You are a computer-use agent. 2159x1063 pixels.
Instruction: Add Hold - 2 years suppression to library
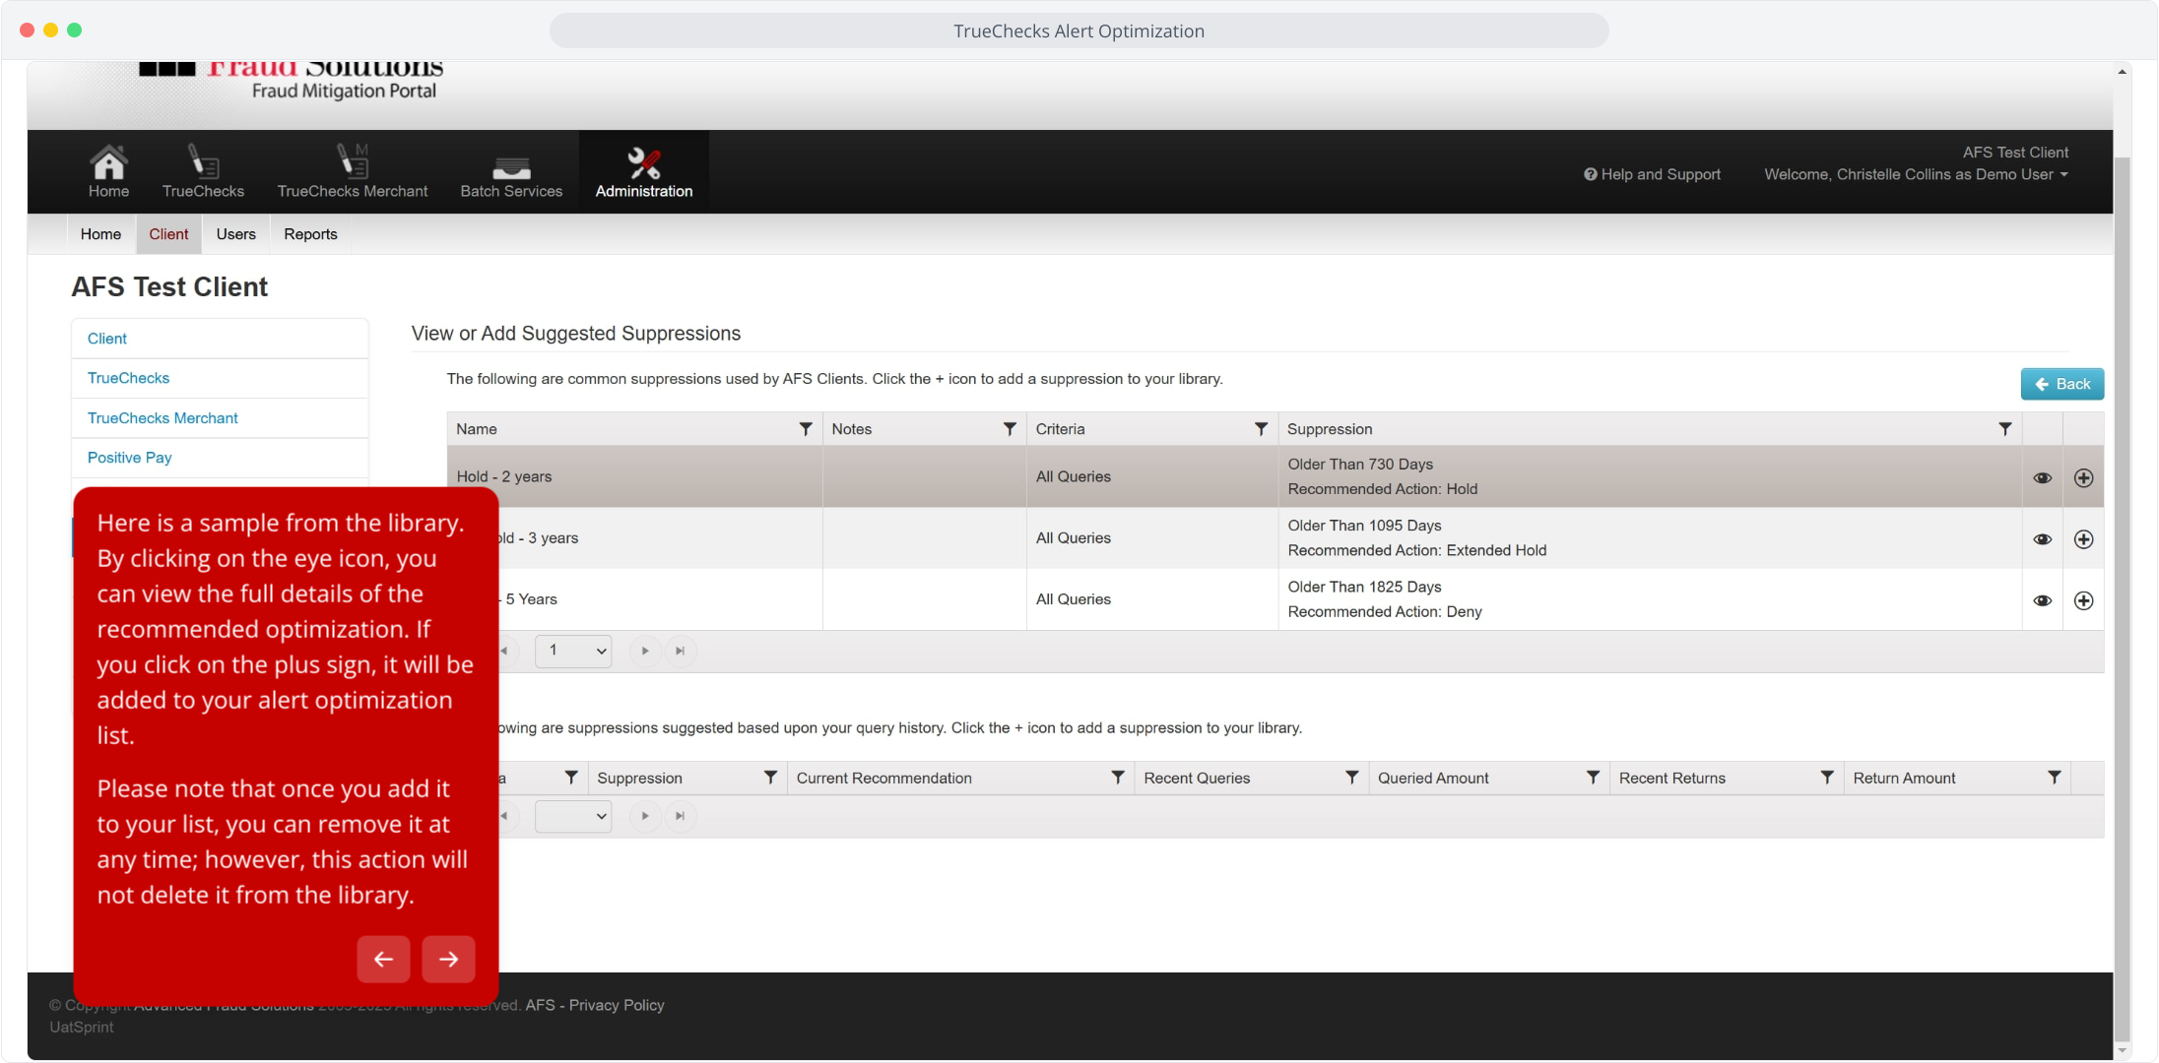(2084, 478)
